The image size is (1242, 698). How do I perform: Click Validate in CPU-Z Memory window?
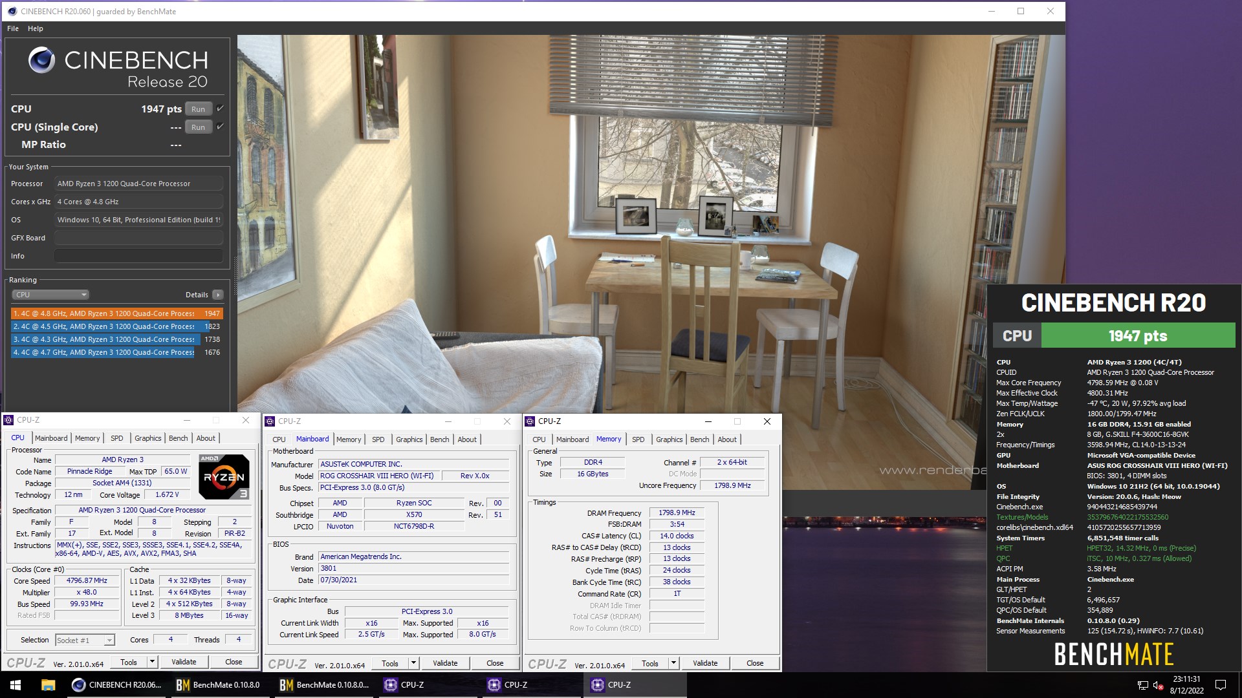pyautogui.click(x=705, y=663)
